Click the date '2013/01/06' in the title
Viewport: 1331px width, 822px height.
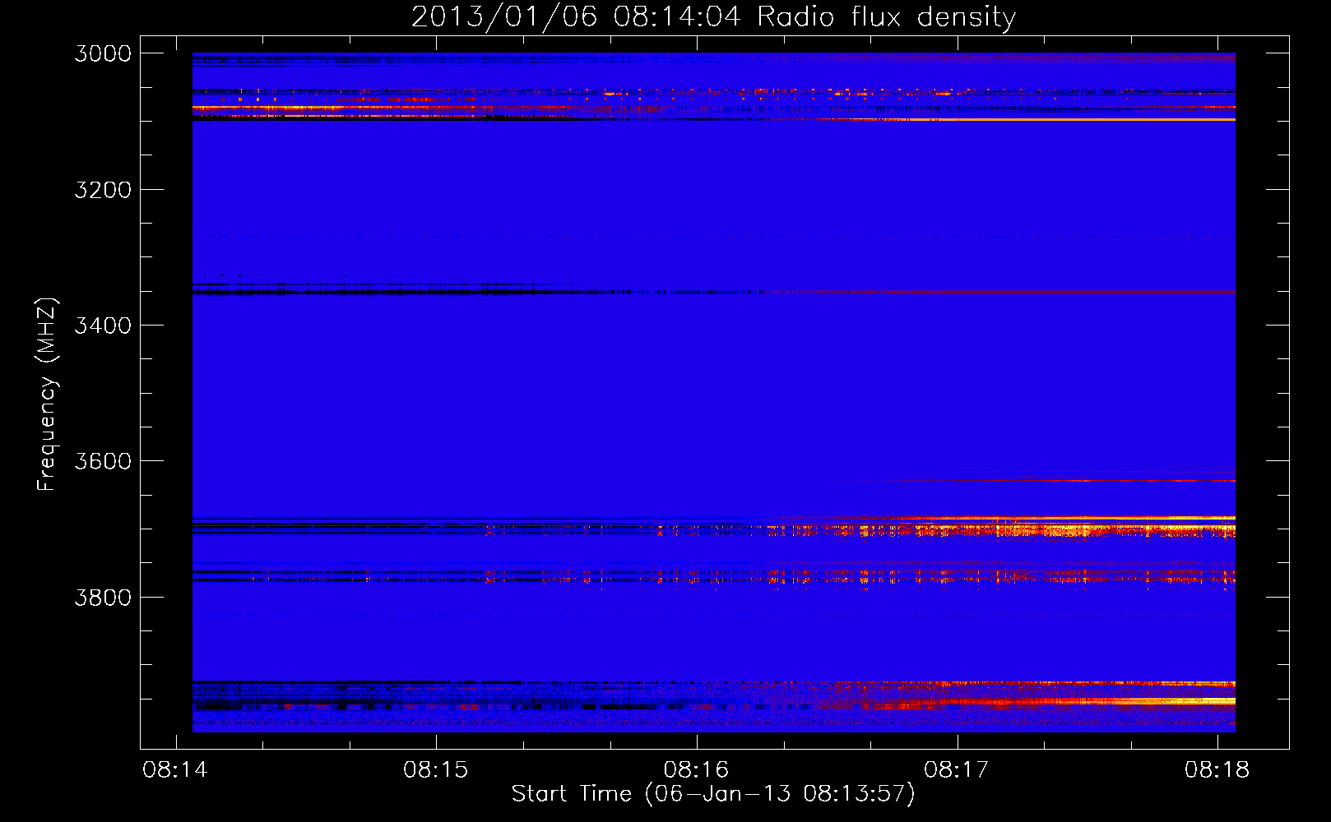504,16
